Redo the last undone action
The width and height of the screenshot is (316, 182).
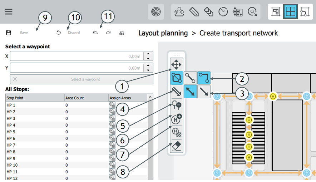108,33
